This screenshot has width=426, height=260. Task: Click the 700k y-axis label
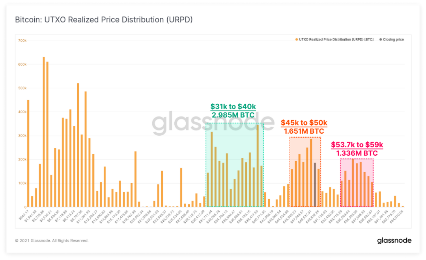[x=22, y=41]
